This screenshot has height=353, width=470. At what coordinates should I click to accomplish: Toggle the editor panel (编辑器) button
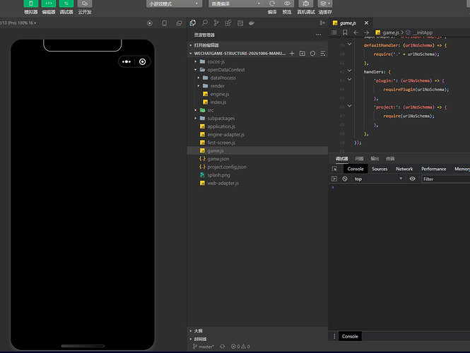pyautogui.click(x=49, y=4)
